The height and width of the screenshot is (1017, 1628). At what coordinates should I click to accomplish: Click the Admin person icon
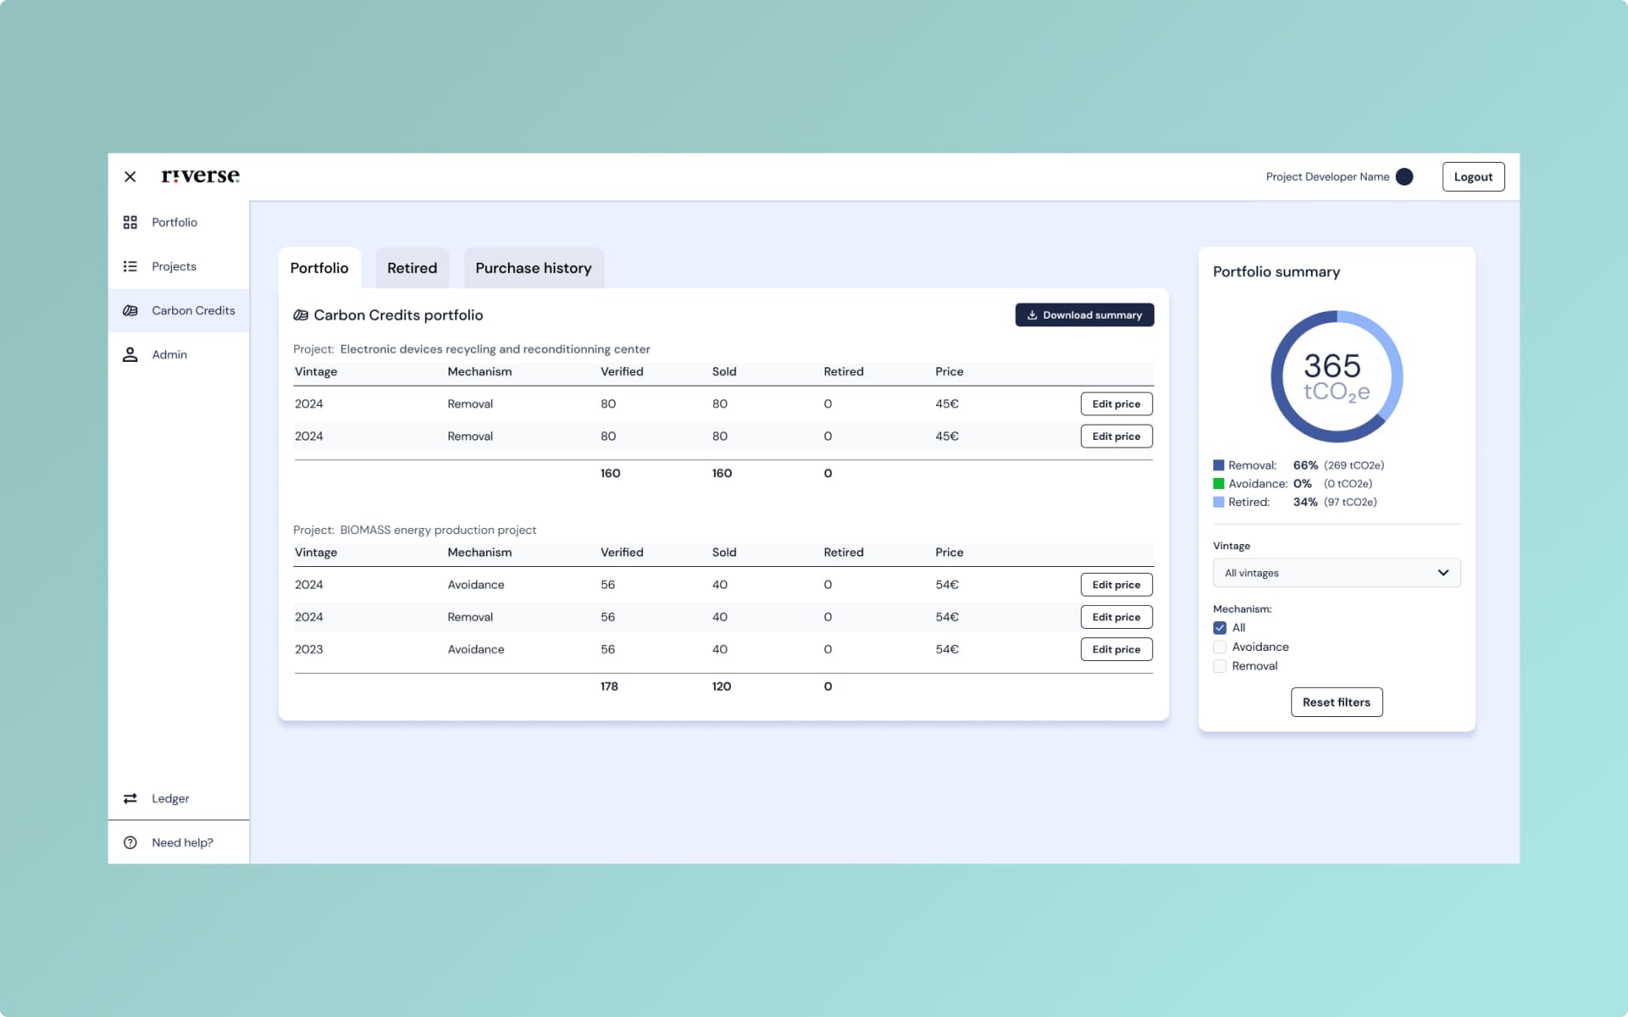pyautogui.click(x=130, y=354)
